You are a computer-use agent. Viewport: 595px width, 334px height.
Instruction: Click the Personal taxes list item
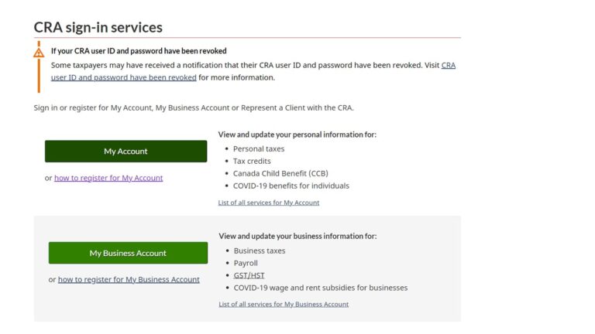point(259,148)
